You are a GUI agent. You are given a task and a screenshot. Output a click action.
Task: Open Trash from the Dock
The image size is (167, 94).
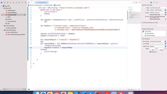pyautogui.click(x=130, y=93)
